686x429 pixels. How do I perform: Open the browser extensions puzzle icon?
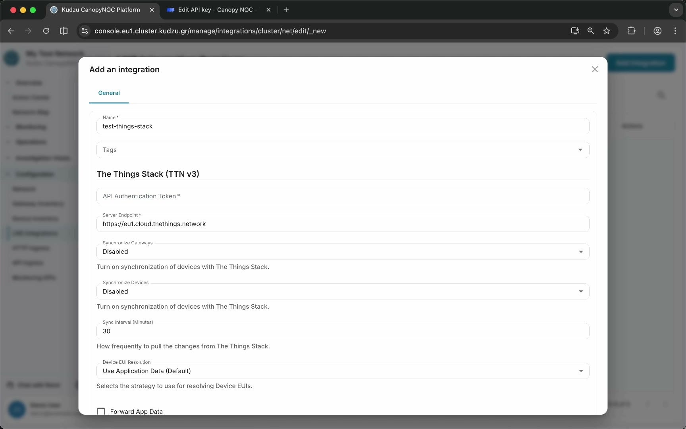[x=631, y=31]
